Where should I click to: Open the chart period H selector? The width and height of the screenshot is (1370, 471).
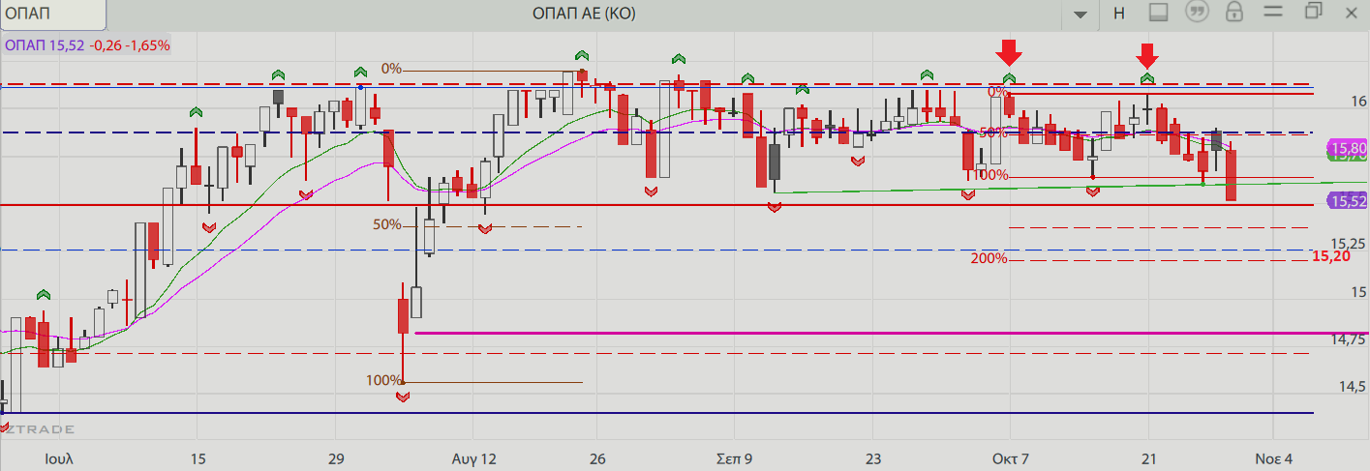tap(1119, 13)
